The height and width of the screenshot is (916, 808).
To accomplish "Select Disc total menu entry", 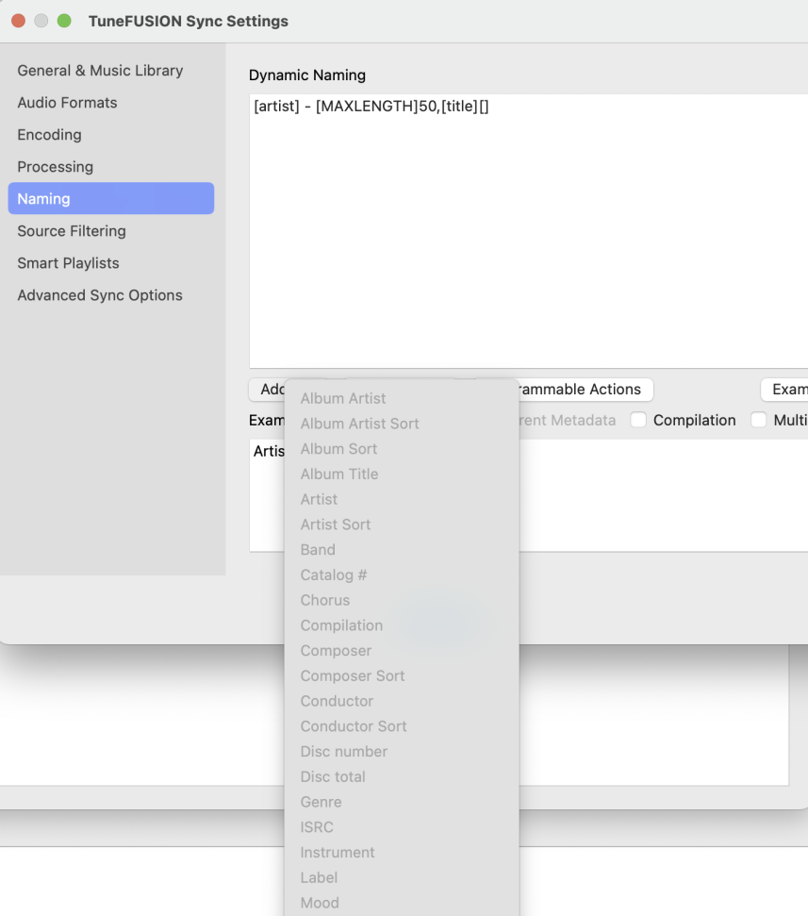I will click(402, 777).
